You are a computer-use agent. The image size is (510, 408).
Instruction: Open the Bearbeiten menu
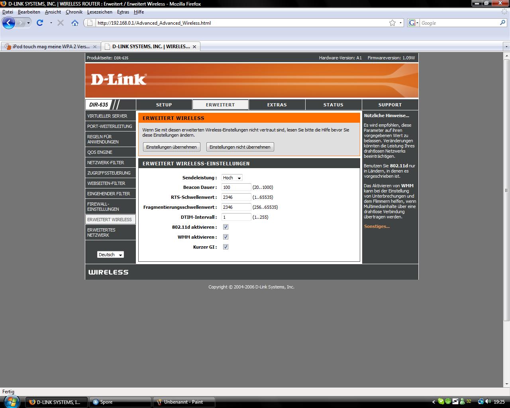[x=29, y=12]
